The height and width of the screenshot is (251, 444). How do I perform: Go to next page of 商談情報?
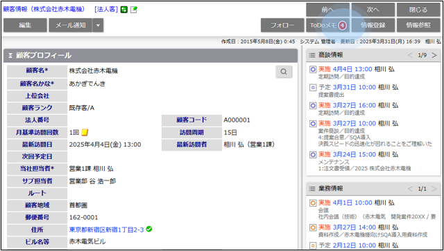434,55
